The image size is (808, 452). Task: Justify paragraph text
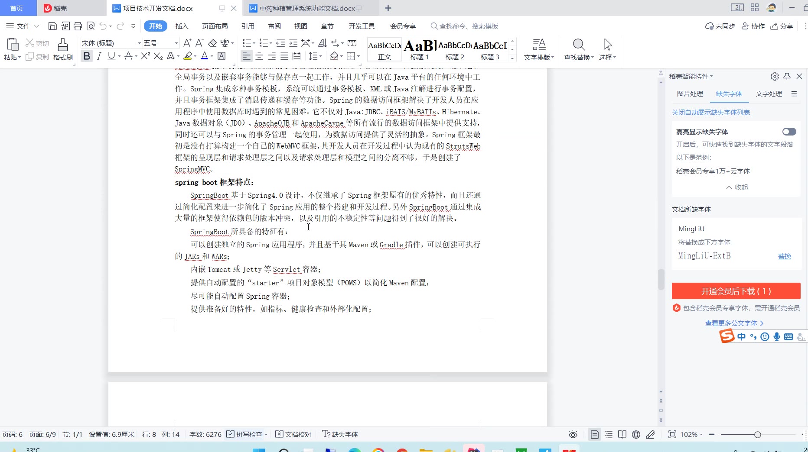coord(284,56)
